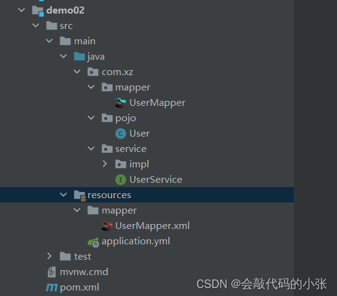Select the java label
Viewport: 337px width, 296px height.
click(96, 57)
